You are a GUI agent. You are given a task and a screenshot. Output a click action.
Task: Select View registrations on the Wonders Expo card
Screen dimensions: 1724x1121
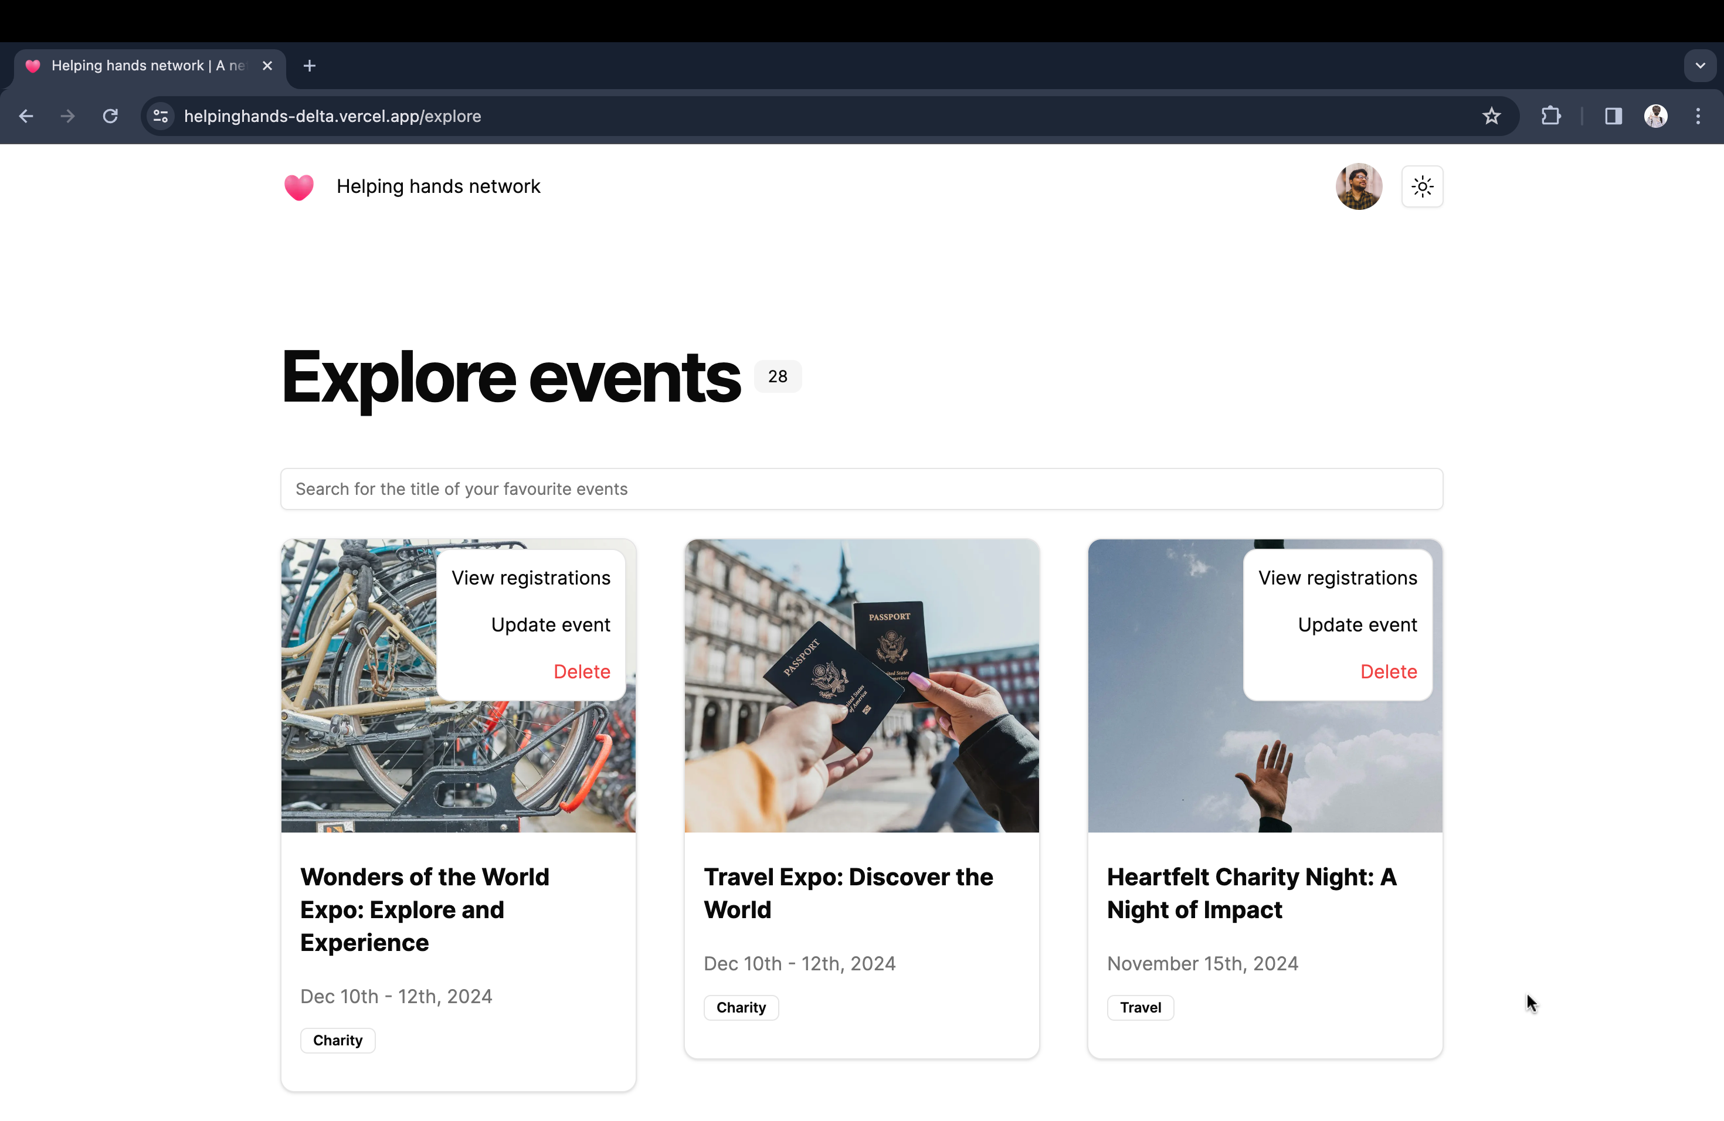530,578
